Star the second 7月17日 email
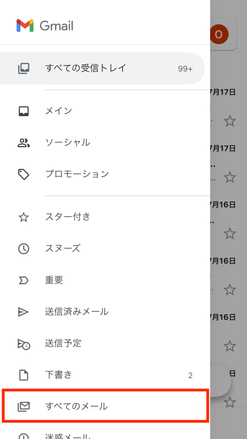The width and height of the screenshot is (247, 439). point(230,177)
